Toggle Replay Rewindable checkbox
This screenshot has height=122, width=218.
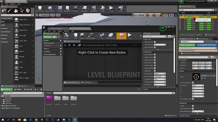click(x=155, y=68)
